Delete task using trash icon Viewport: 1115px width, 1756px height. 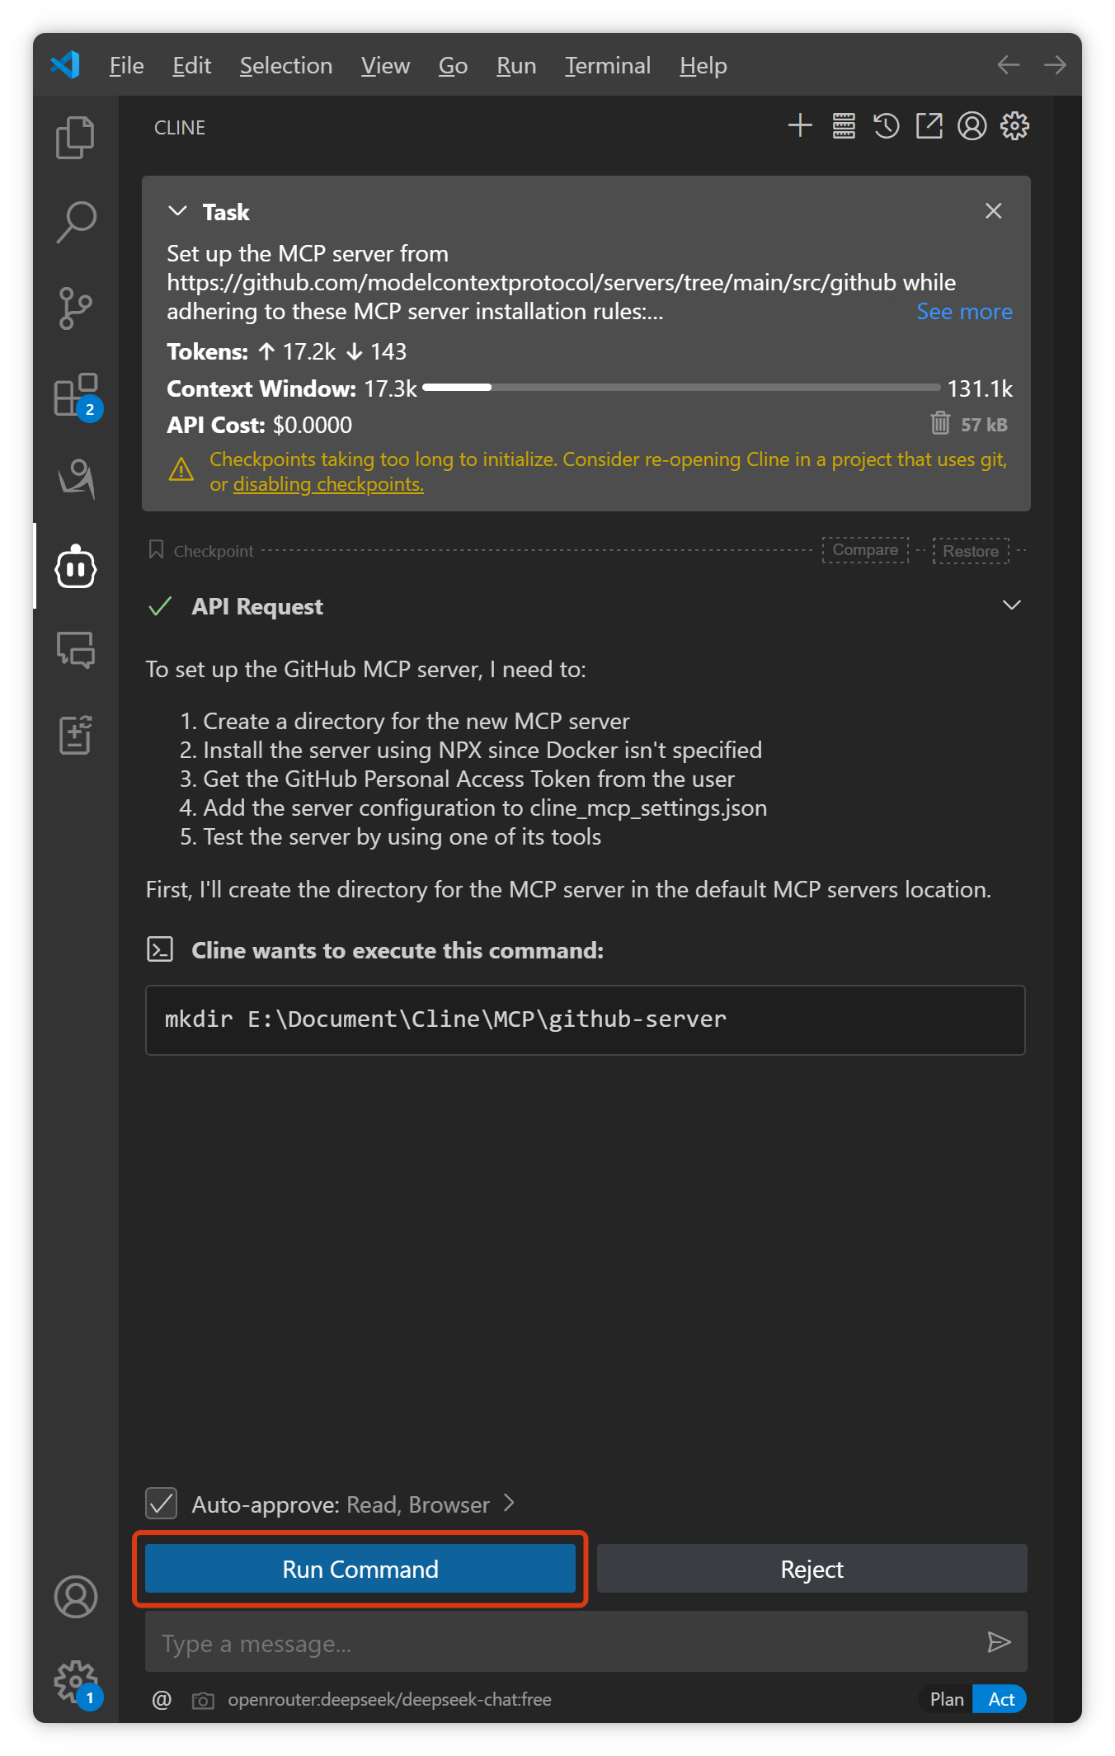click(939, 424)
